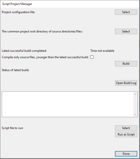Enable compile only younger source files checkbox
This screenshot has height=159, width=140.
(92, 57)
